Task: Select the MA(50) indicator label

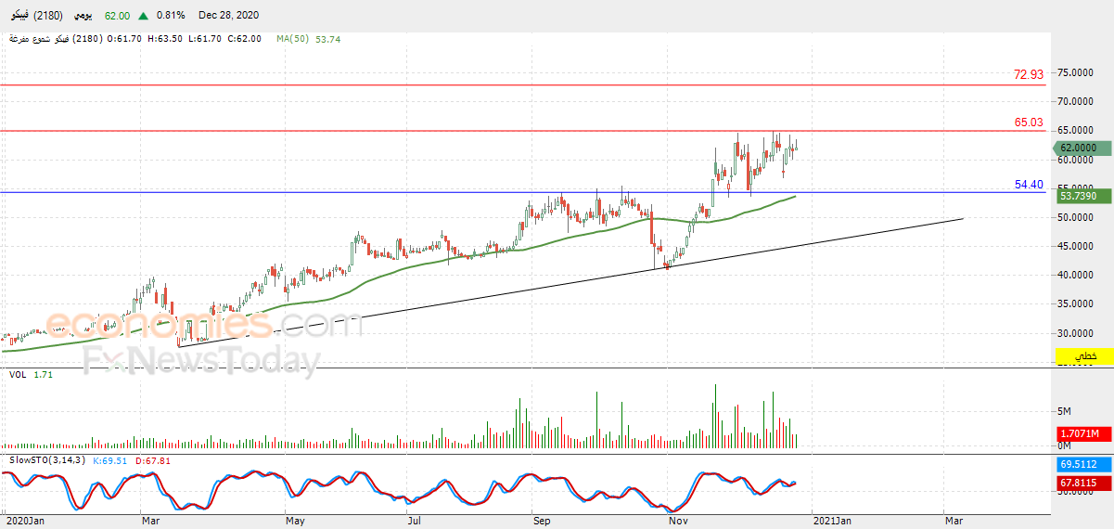Action: click(293, 39)
